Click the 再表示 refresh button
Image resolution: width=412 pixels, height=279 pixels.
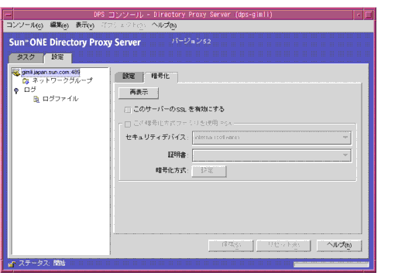pos(139,93)
